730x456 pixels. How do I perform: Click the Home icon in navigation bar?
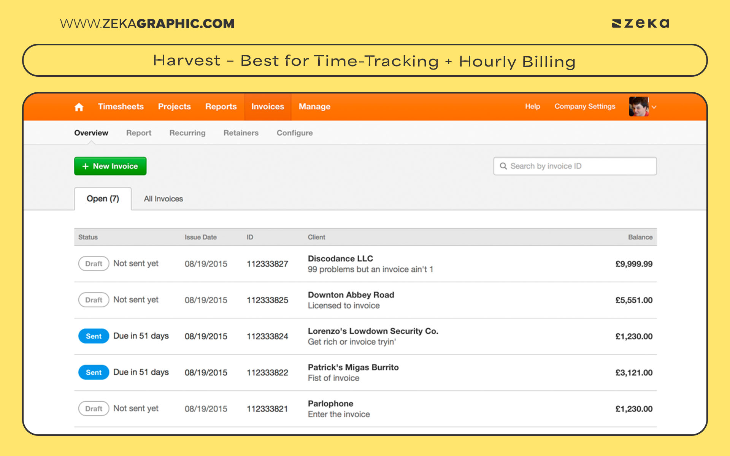pos(79,107)
